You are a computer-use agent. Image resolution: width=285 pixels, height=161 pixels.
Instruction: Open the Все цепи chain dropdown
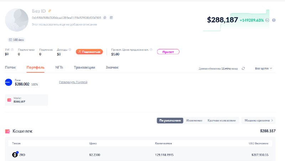tap(264, 68)
